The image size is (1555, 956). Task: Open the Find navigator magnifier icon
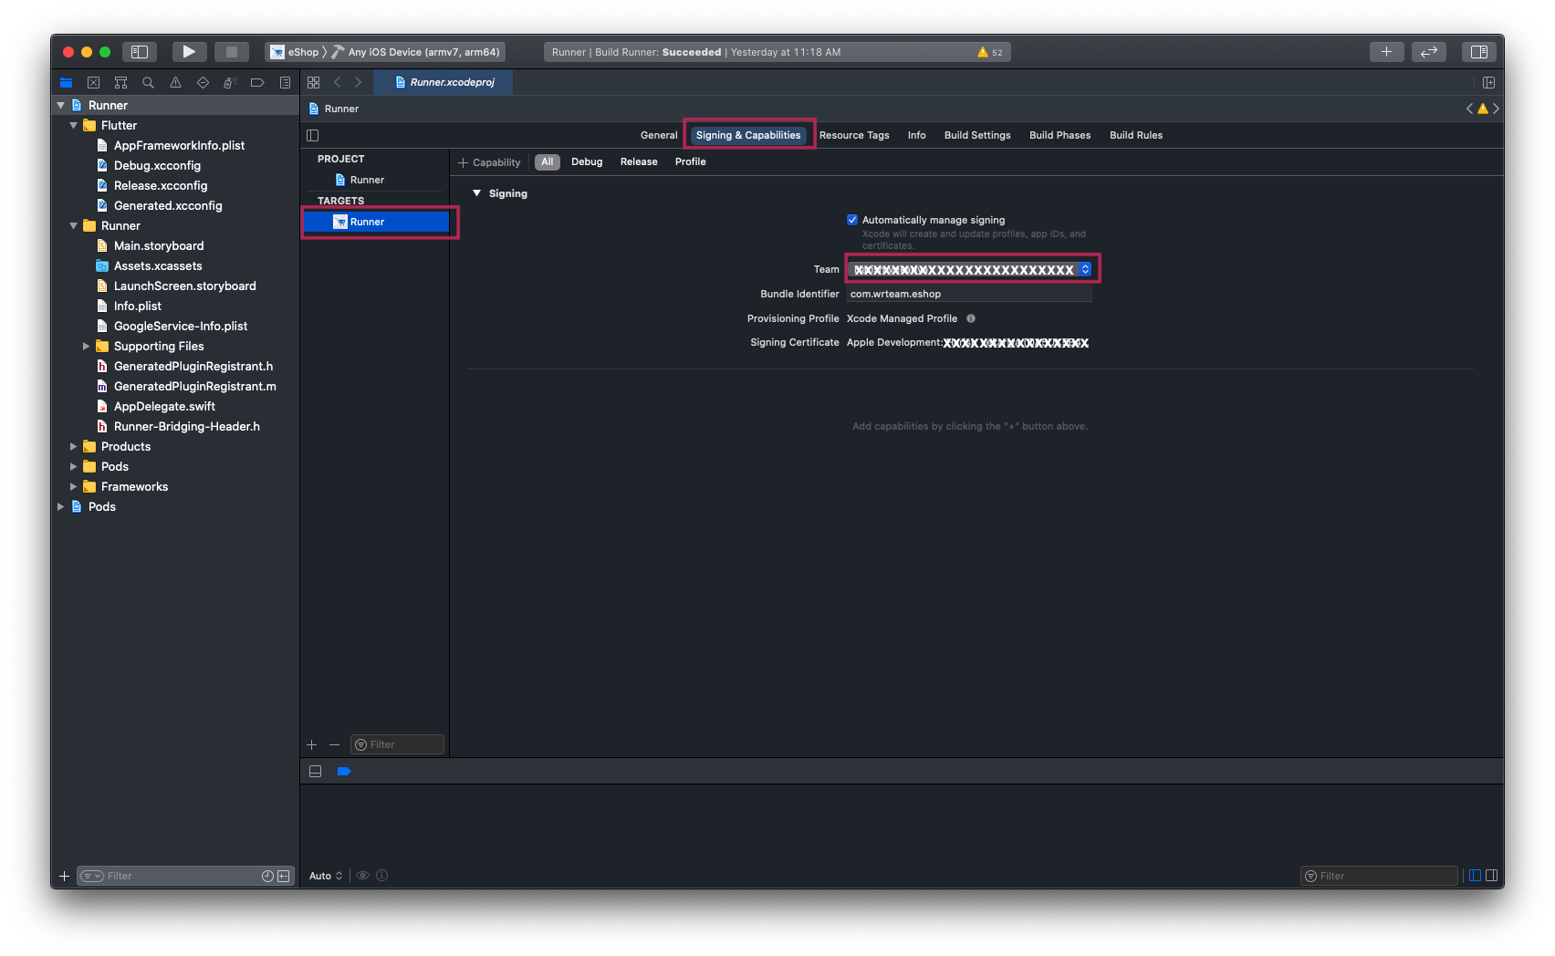pos(148,83)
